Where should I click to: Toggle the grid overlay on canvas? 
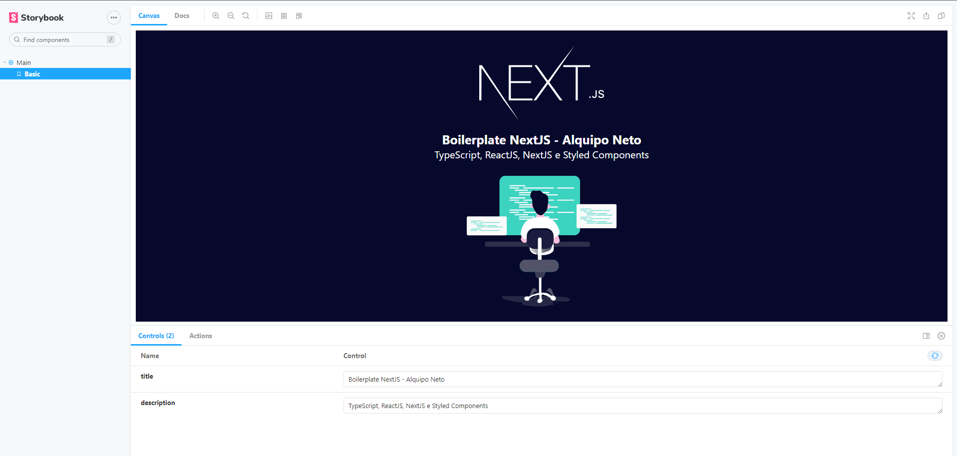tap(284, 16)
